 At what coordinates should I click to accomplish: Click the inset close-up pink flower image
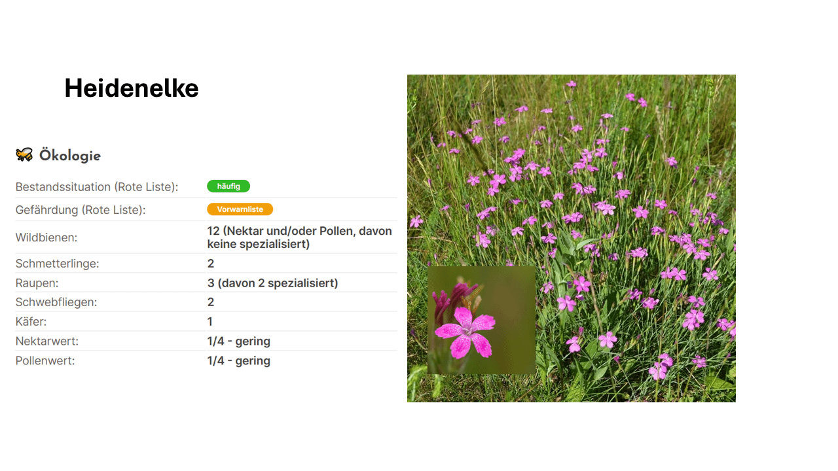tap(481, 320)
